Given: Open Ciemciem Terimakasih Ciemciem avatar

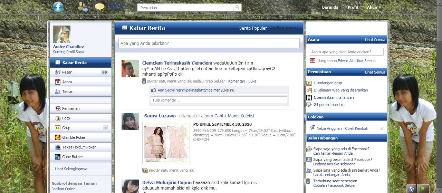Looking at the screenshot, I should click(x=130, y=69).
